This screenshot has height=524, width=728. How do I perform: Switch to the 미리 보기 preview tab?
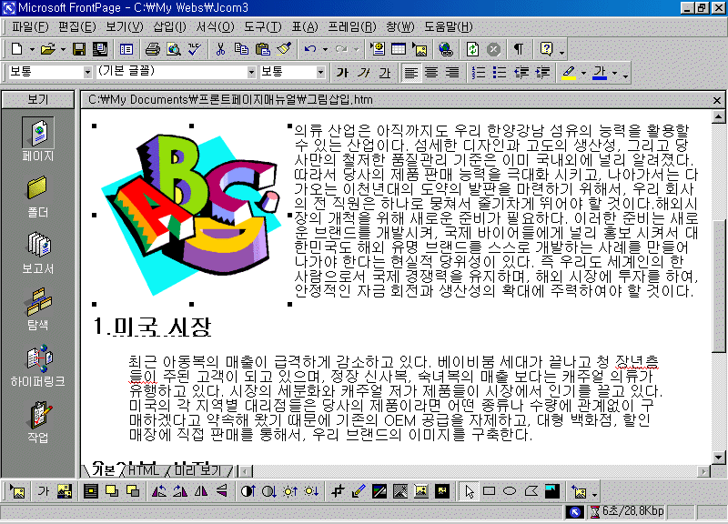tap(198, 470)
